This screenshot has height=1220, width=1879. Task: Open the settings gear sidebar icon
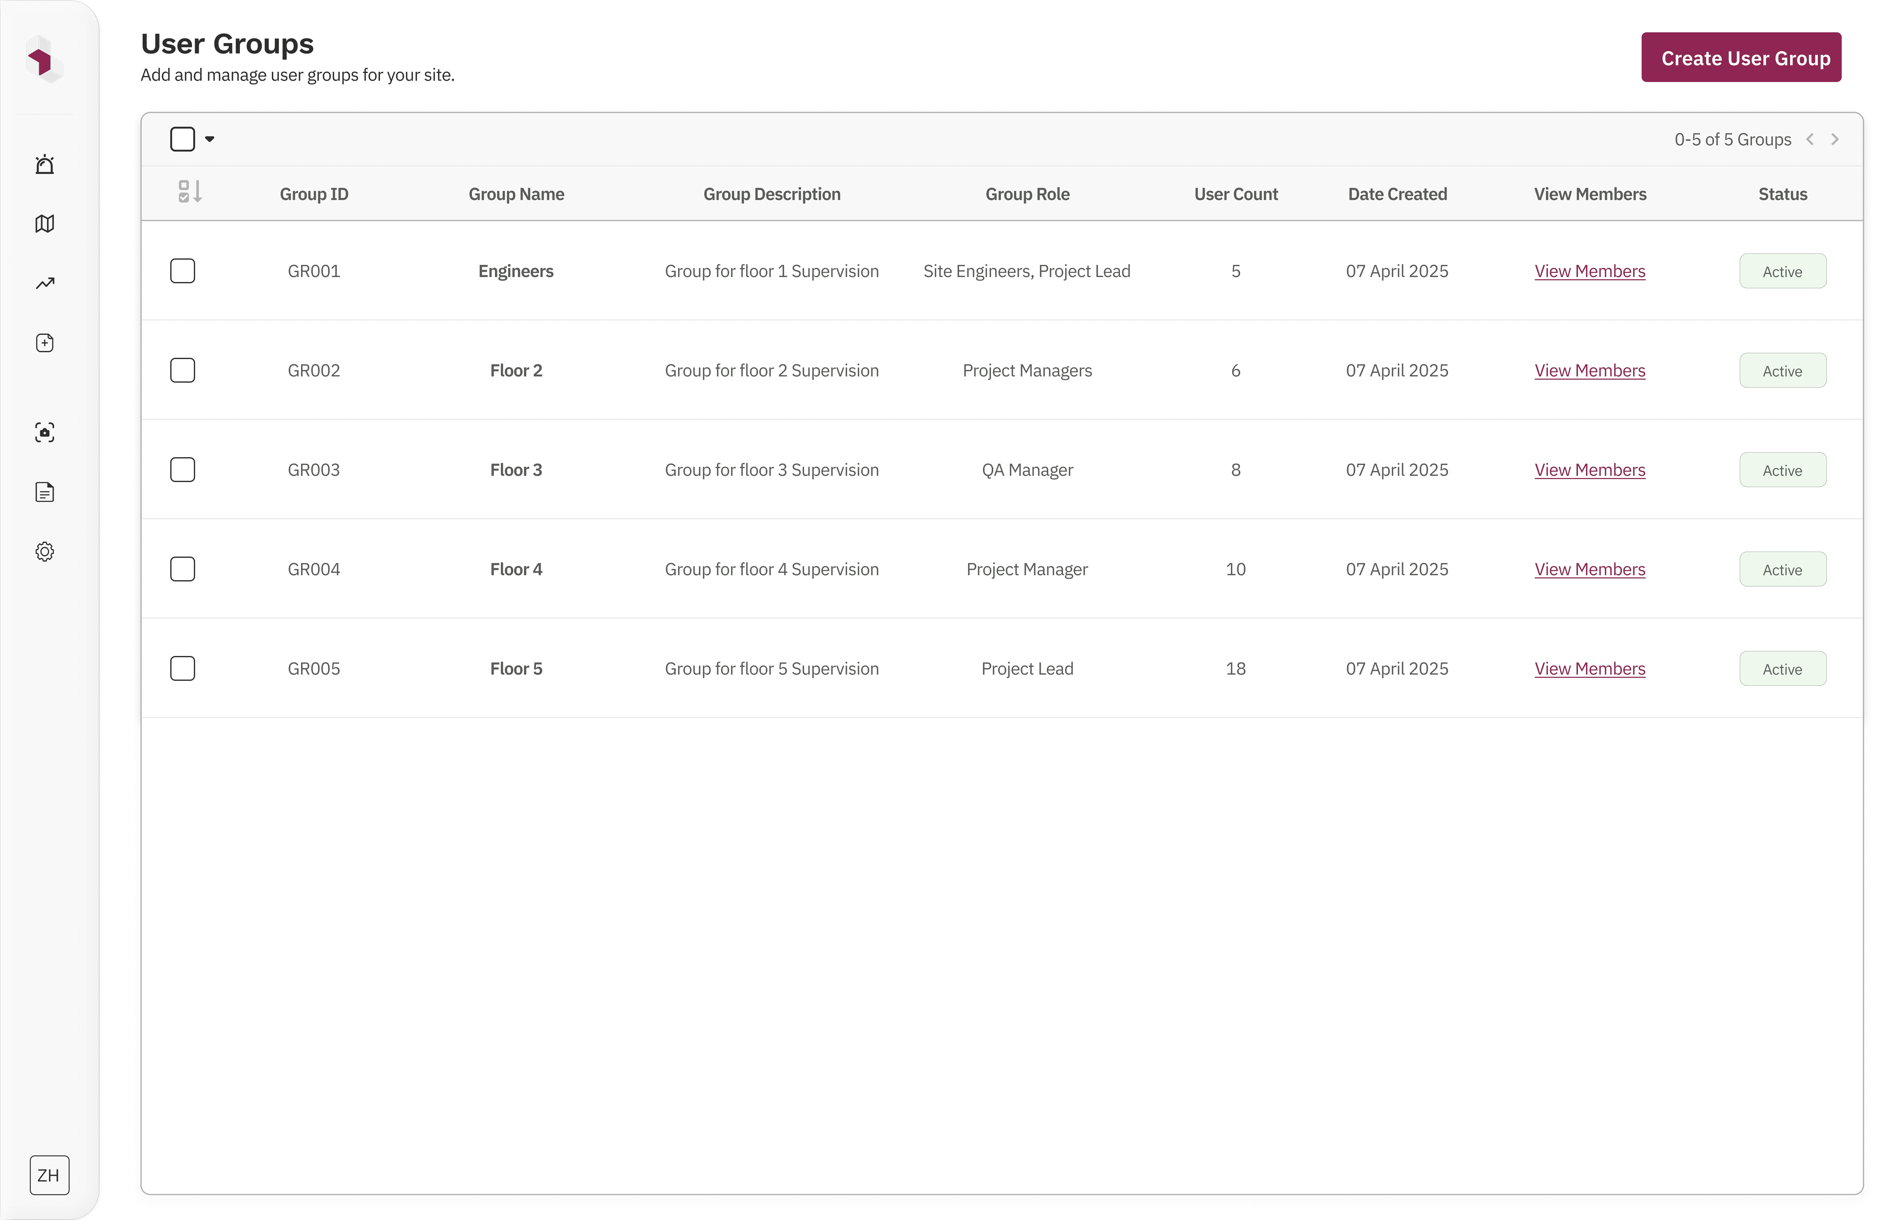45,552
